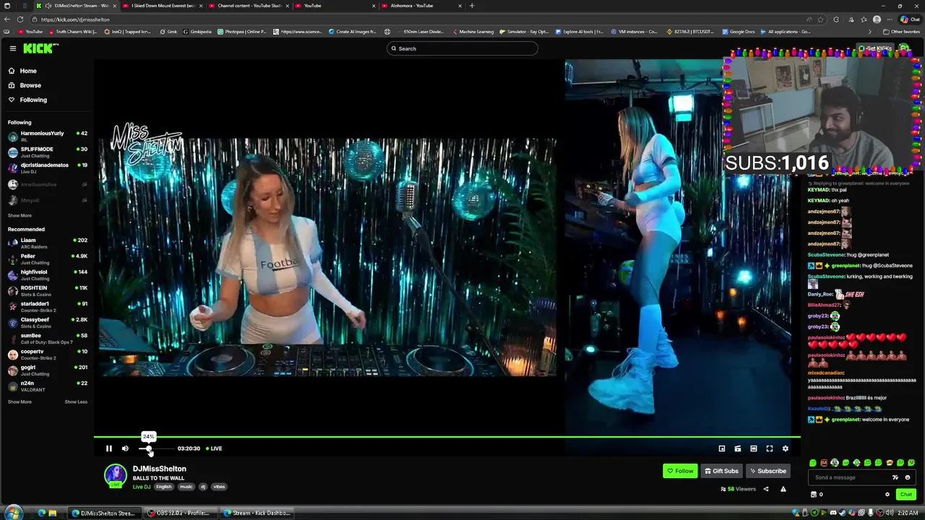Adjust the volume slider at 24%

pyautogui.click(x=149, y=448)
